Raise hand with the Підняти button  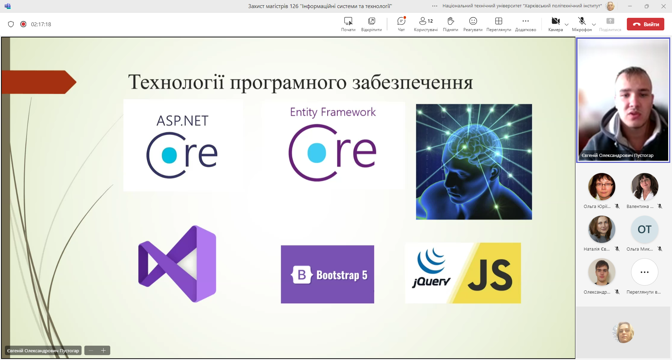coord(450,24)
